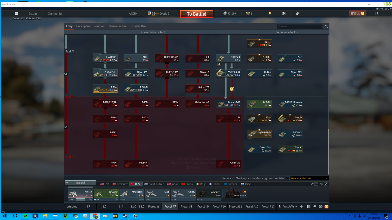
Task: Open the contacts list icon near Squad
Action: coord(309,207)
